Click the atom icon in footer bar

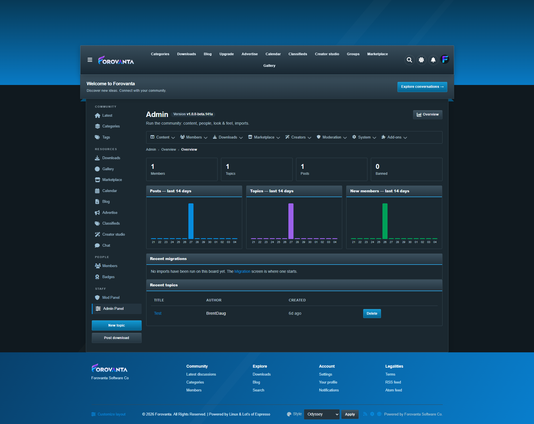click(x=372, y=414)
